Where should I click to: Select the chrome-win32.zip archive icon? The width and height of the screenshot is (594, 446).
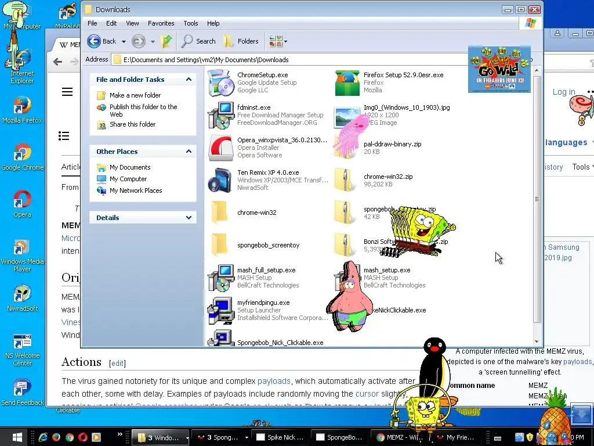pyautogui.click(x=344, y=180)
